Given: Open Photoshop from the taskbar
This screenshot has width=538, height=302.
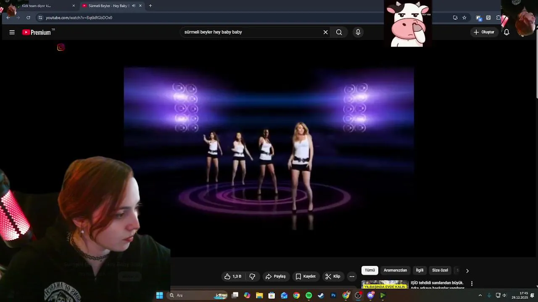Looking at the screenshot, I should (x=333, y=296).
